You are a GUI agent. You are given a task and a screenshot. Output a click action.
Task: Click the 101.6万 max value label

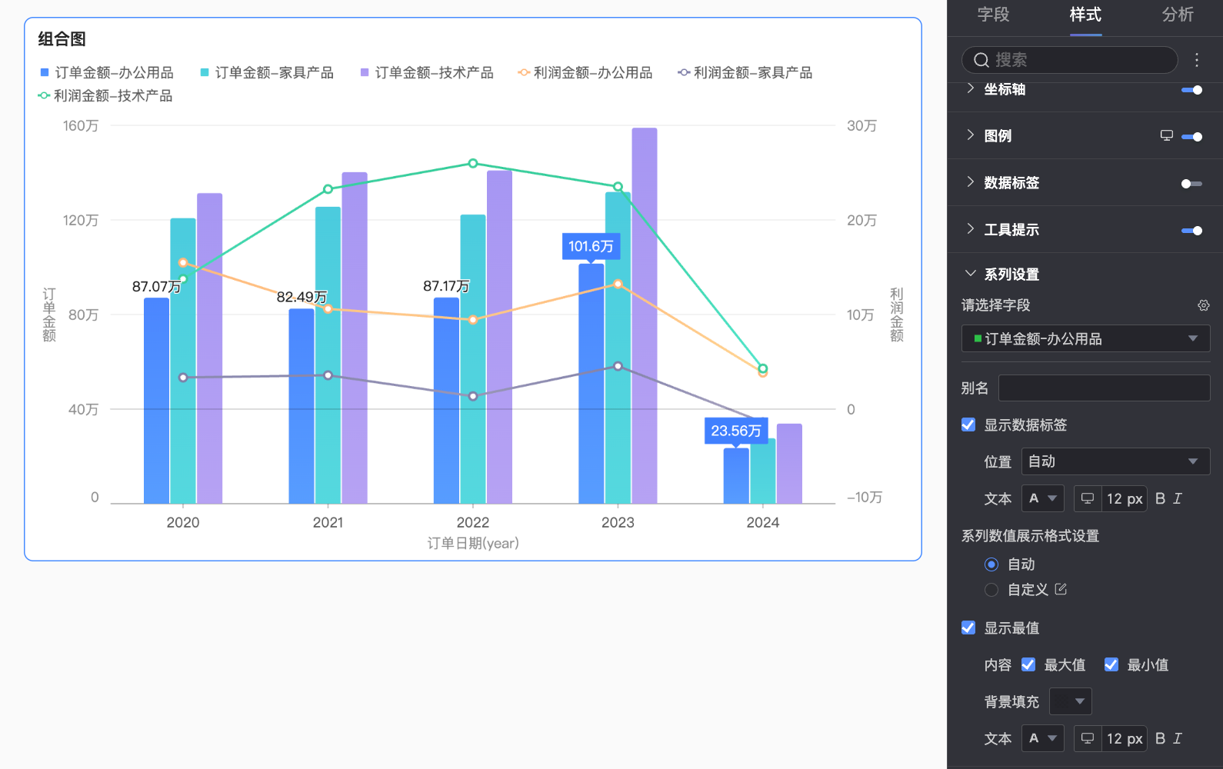(x=591, y=246)
